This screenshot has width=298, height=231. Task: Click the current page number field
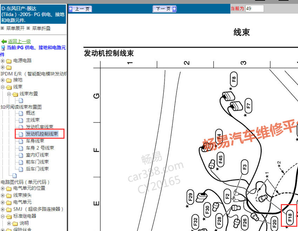pyautogui.click(x=255, y=8)
